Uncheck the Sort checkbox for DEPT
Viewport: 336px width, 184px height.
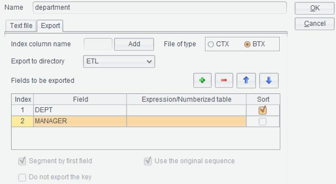(x=263, y=110)
